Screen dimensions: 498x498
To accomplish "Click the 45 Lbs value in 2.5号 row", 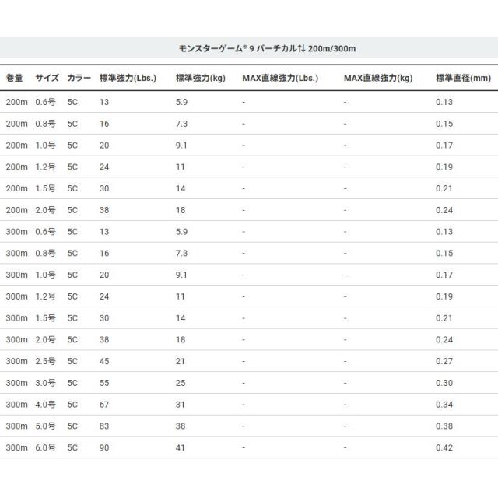I will (104, 361).
